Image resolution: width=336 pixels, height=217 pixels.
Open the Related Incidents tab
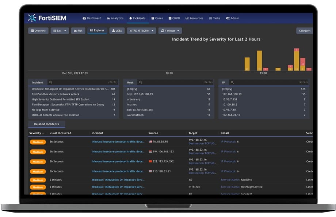click(x=46, y=124)
